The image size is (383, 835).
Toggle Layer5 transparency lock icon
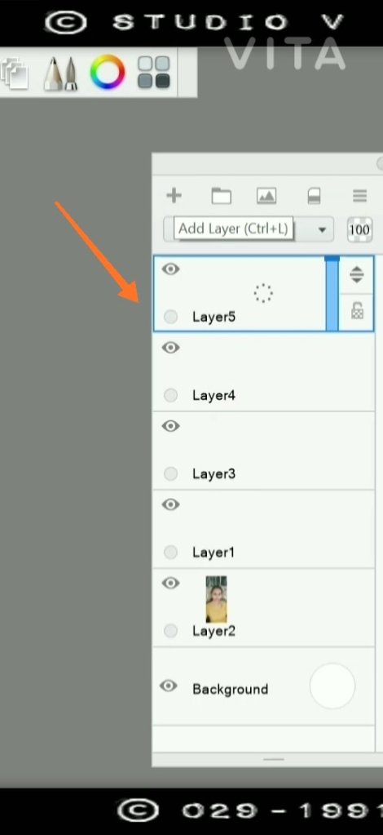click(358, 311)
